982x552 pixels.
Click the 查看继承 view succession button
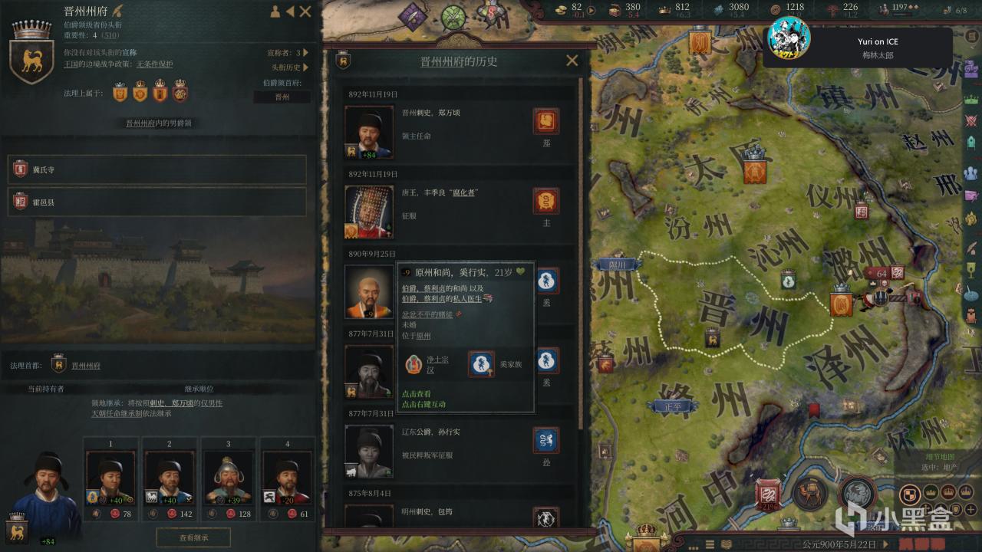(193, 537)
